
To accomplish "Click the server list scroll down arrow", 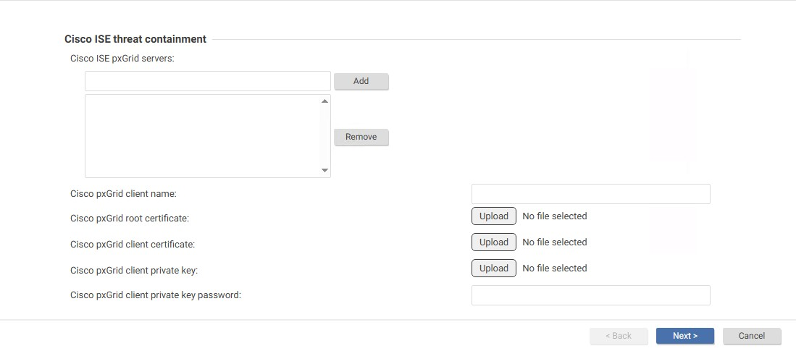I will tap(324, 170).
